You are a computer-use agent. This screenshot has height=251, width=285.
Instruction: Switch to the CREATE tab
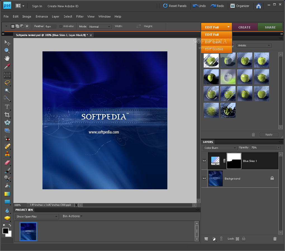(244, 27)
